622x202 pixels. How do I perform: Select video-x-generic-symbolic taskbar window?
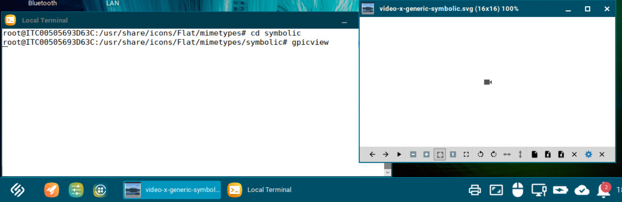coord(172,190)
